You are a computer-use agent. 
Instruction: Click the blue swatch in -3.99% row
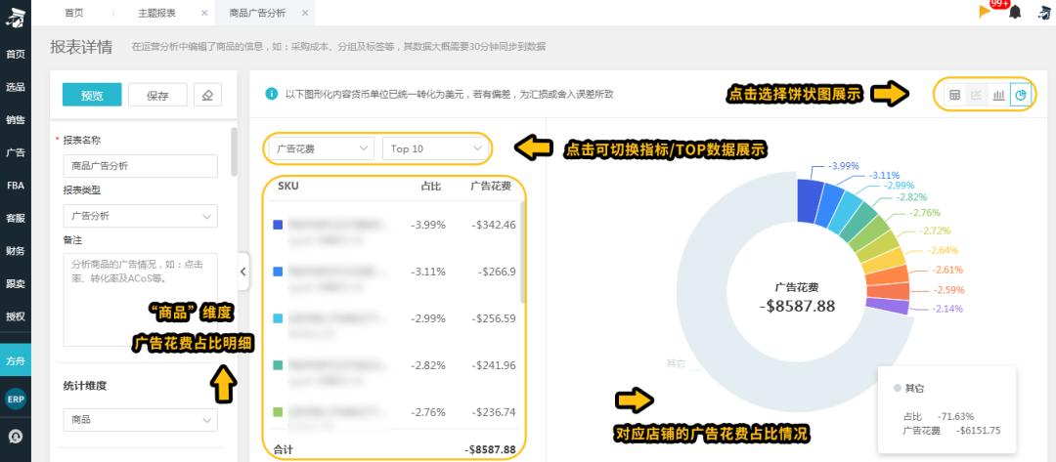pos(278,225)
